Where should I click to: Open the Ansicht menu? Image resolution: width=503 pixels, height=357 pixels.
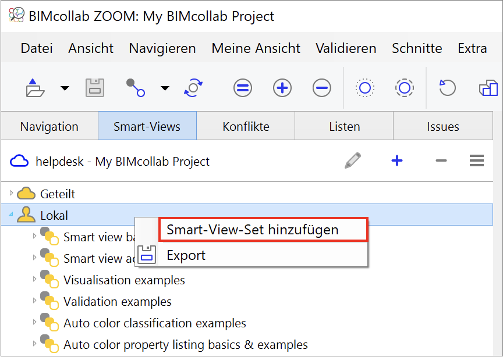coord(91,48)
